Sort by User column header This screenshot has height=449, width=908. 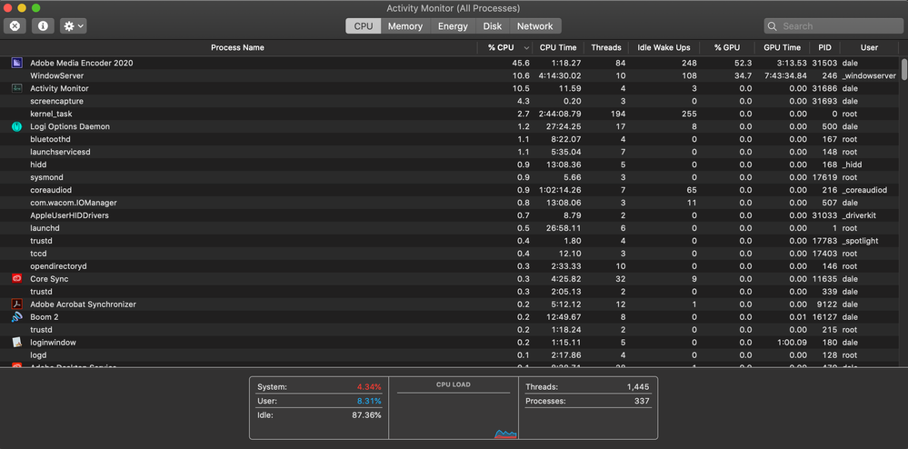[869, 47]
